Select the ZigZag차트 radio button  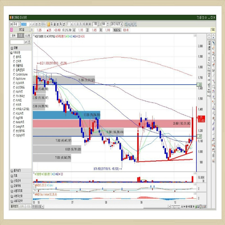(14, 135)
